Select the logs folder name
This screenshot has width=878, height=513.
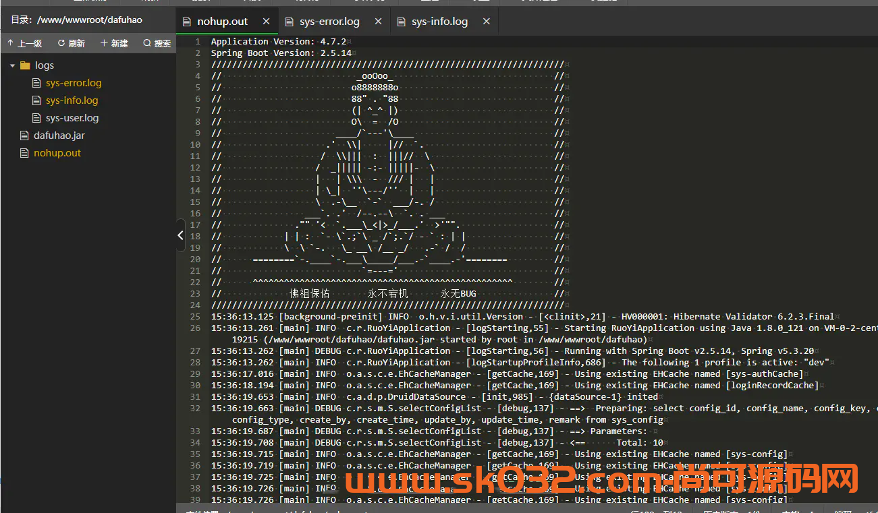[45, 65]
